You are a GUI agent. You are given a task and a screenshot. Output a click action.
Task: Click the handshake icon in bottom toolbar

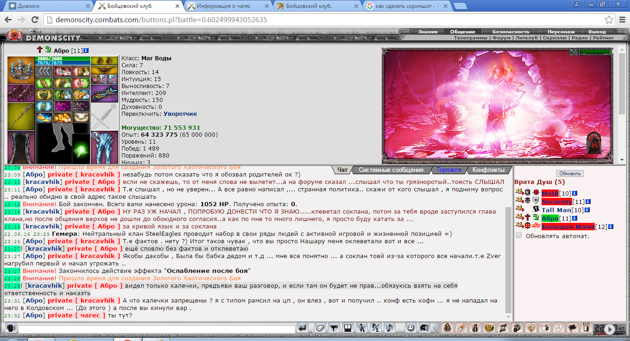pyautogui.click(x=489, y=328)
